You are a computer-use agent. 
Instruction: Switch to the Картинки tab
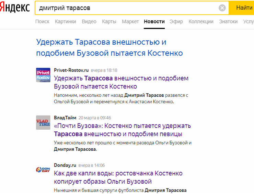coord(66,21)
